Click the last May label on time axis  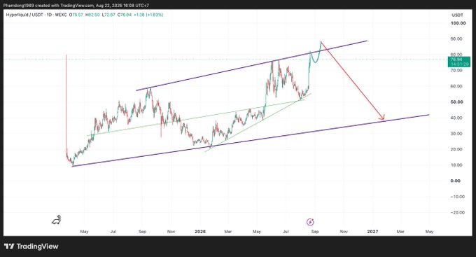click(x=429, y=232)
